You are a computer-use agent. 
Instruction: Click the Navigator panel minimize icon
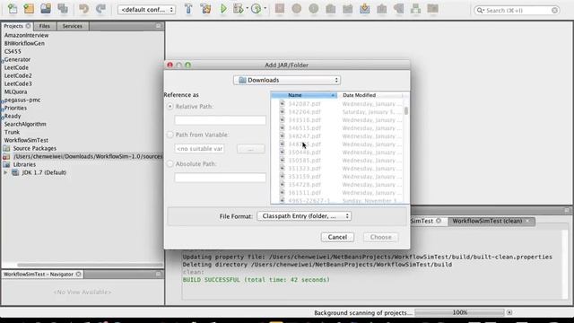(158, 274)
